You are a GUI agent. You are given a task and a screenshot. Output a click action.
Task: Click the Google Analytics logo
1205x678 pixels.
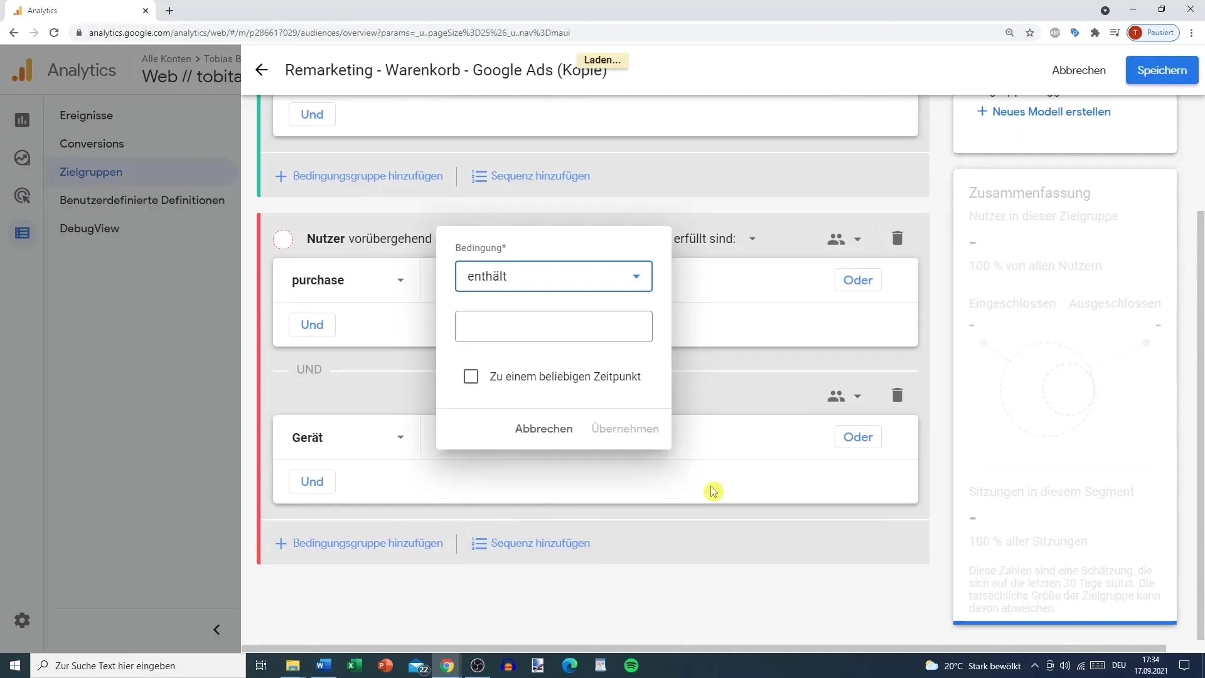[23, 70]
